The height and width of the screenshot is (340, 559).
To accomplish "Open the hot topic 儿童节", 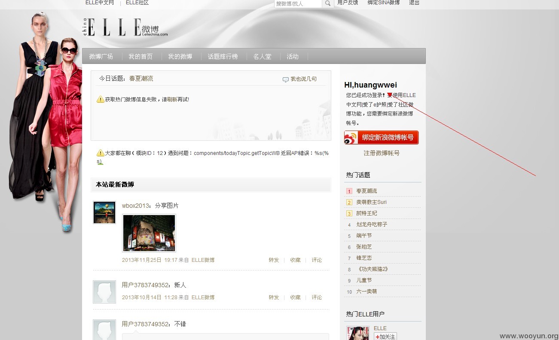I will 364,280.
